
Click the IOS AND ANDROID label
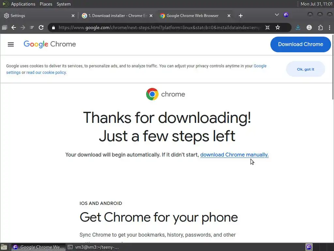101,203
